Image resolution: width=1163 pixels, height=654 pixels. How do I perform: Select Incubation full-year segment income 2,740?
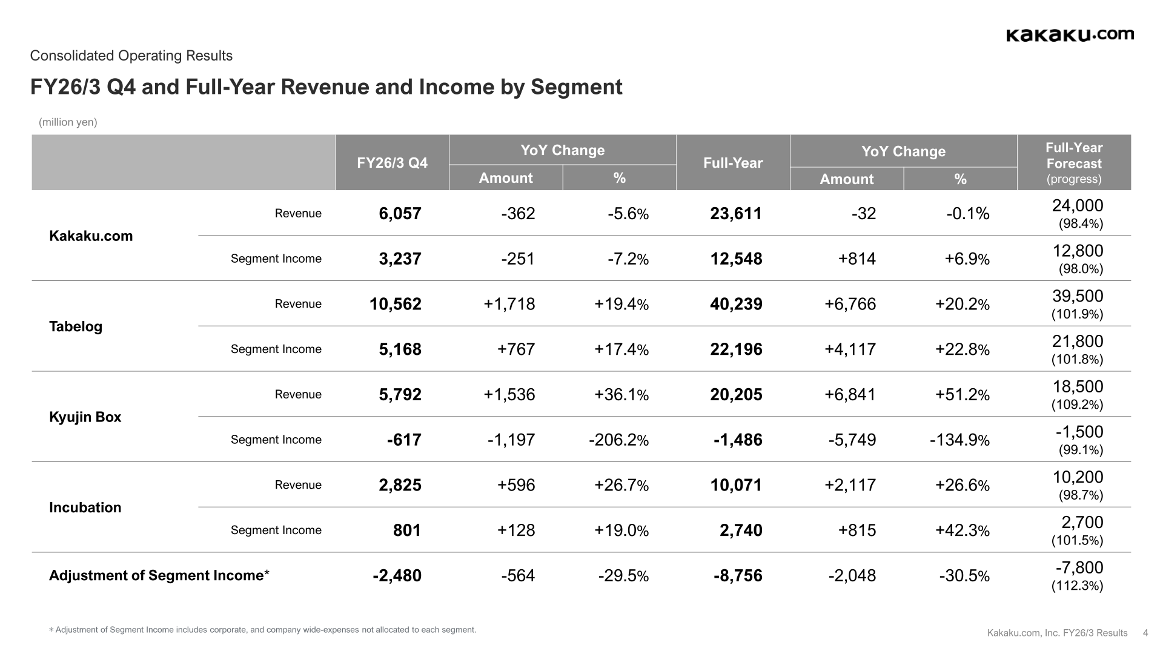click(741, 530)
